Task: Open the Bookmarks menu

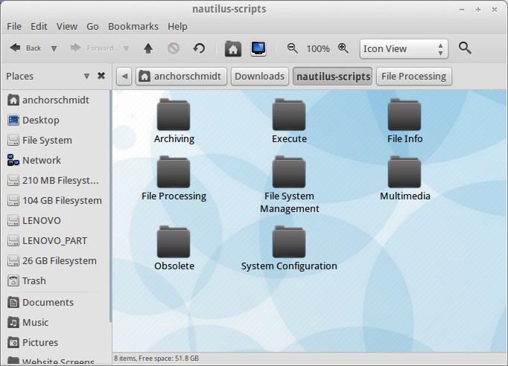Action: click(x=133, y=26)
